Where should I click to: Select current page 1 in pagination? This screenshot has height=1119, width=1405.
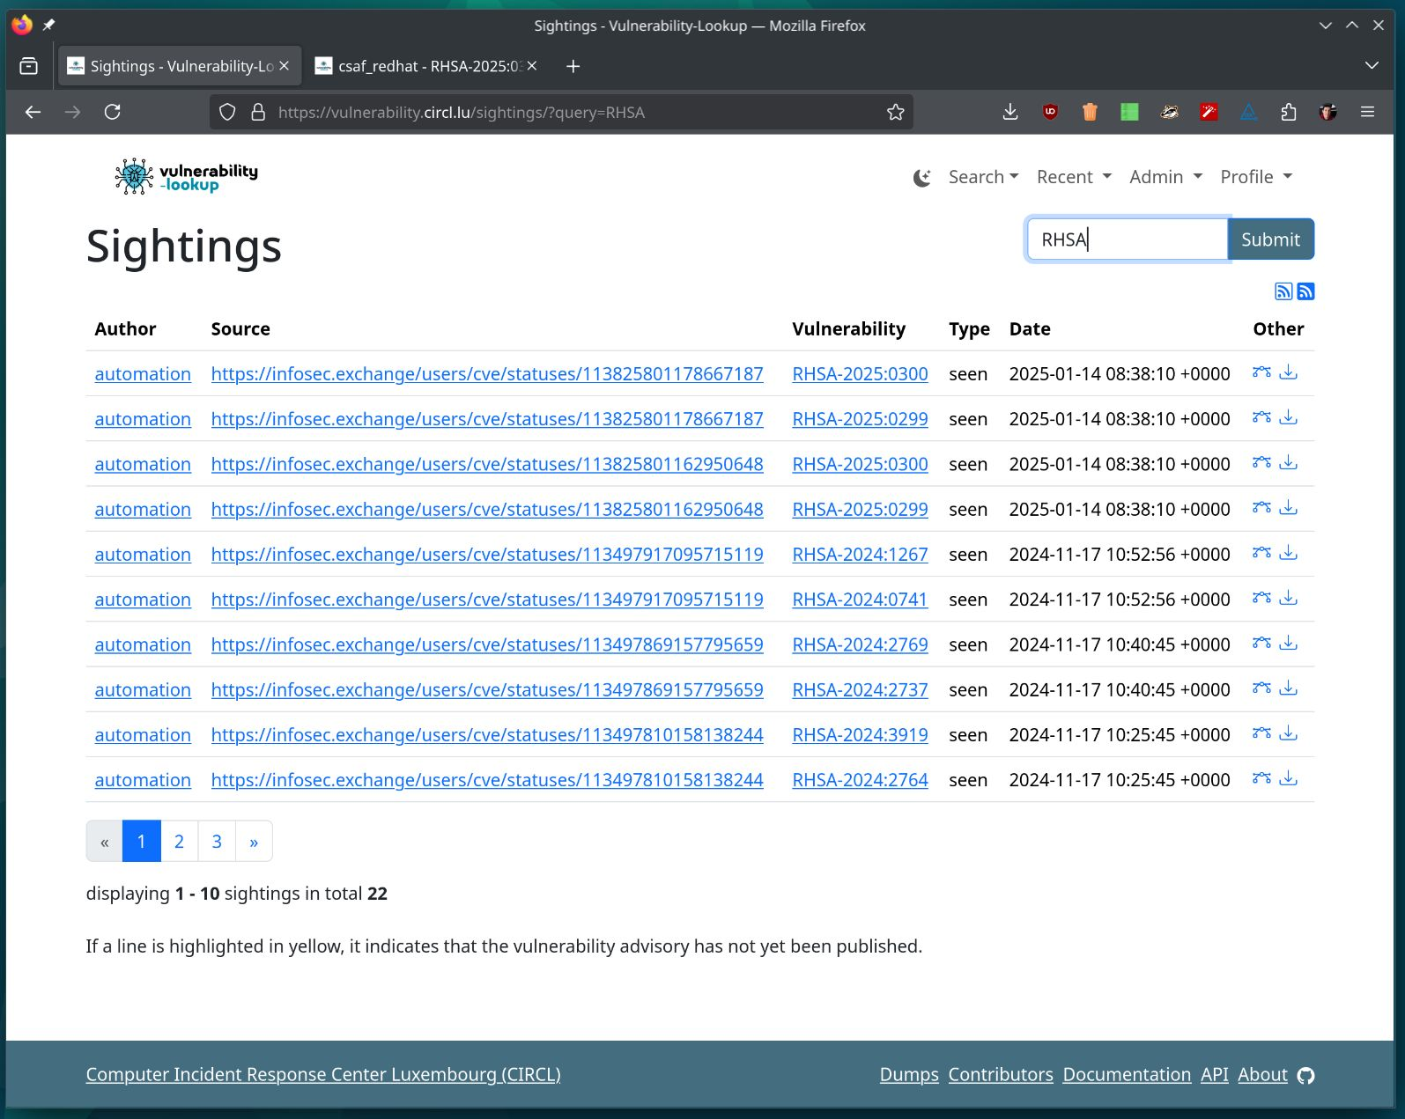coord(141,842)
